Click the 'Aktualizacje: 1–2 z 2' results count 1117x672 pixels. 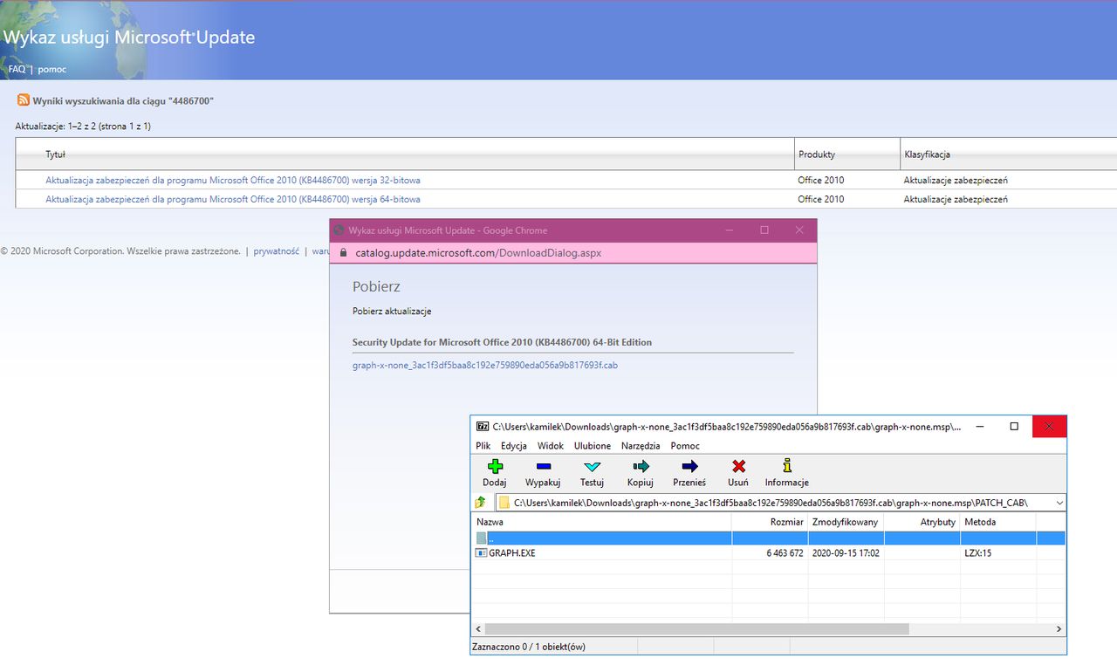[x=83, y=127]
